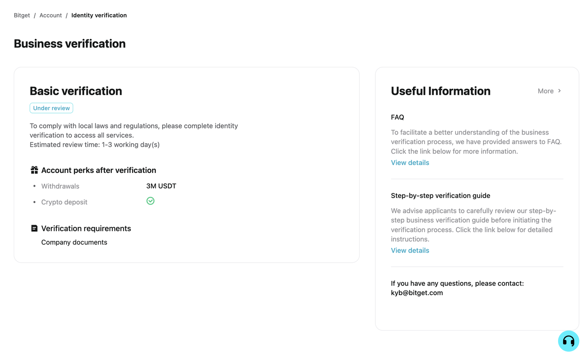
Task: Open View details for Step-by-step guide
Action: point(410,250)
